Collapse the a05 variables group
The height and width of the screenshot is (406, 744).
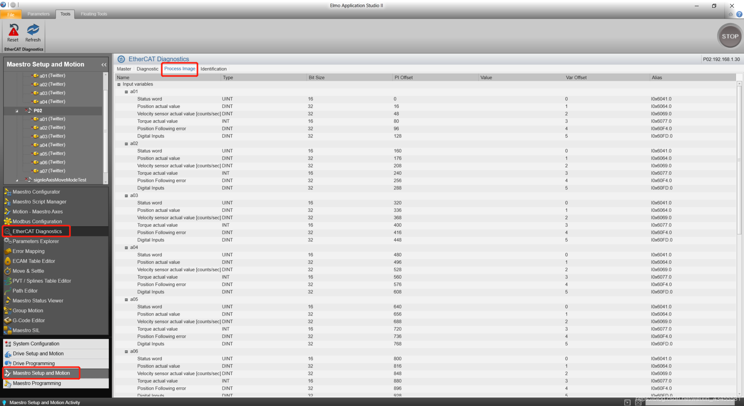point(126,300)
